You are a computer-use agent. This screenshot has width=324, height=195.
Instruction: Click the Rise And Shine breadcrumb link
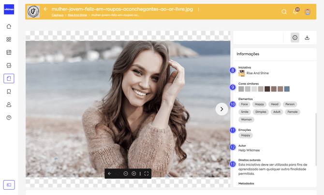click(x=77, y=15)
